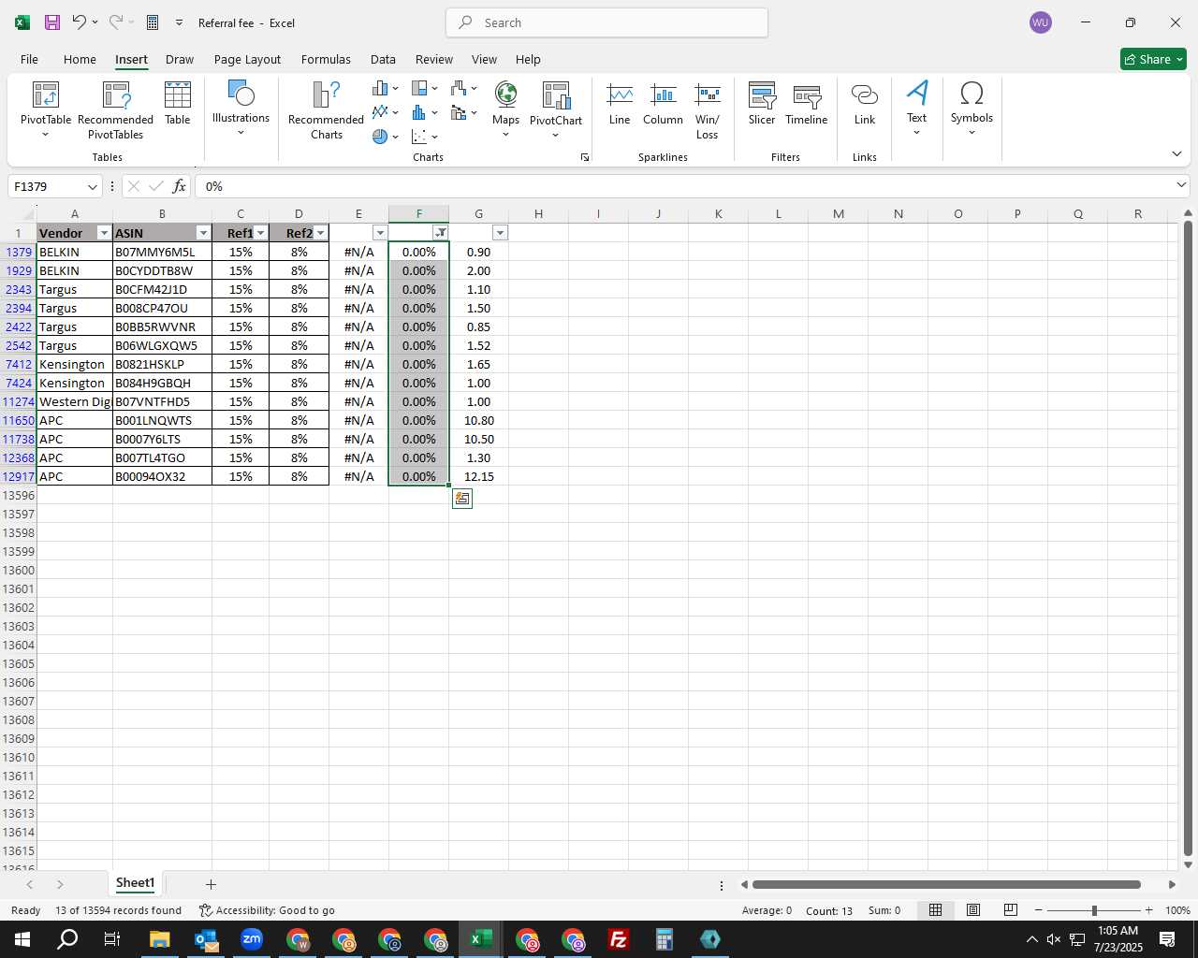
Task: Expand the Name Box dropdown
Action: (92, 186)
